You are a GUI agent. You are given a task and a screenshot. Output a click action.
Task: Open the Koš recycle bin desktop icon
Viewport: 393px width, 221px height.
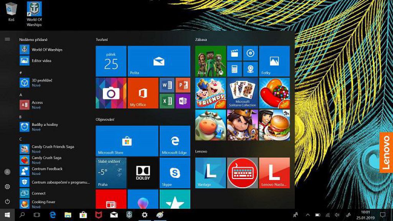click(11, 12)
